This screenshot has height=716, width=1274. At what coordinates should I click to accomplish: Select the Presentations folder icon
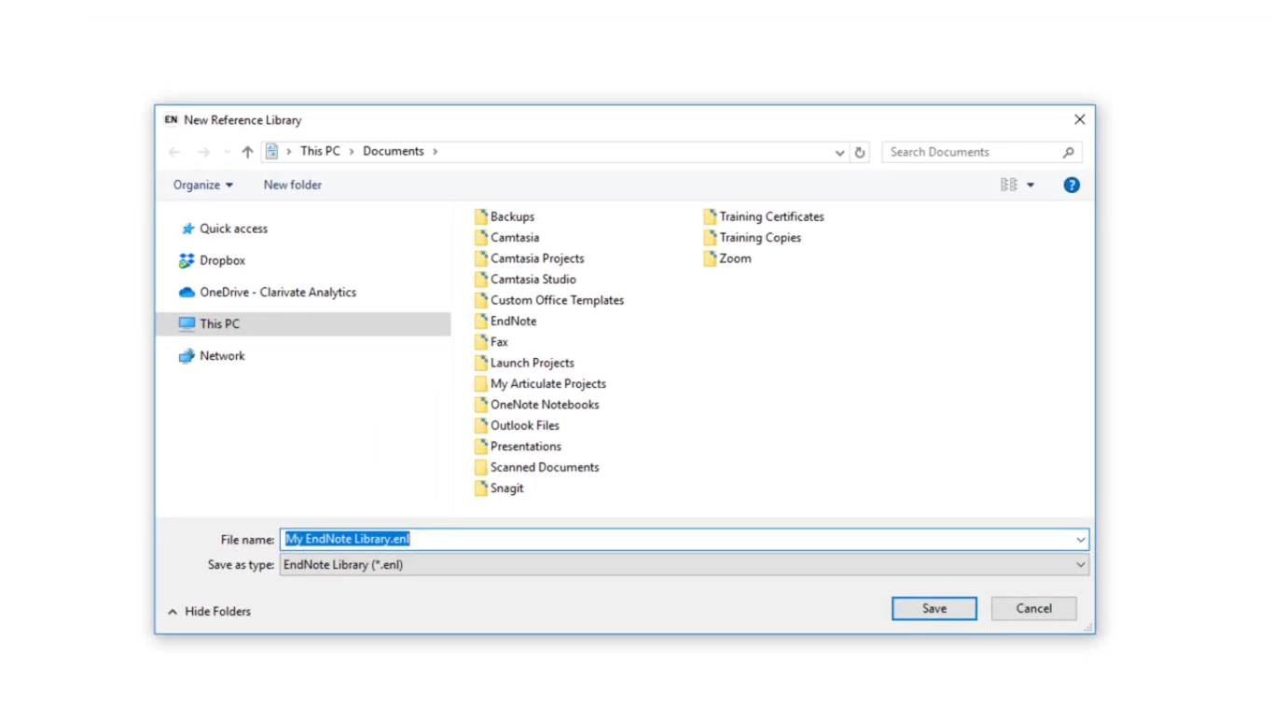coord(480,447)
